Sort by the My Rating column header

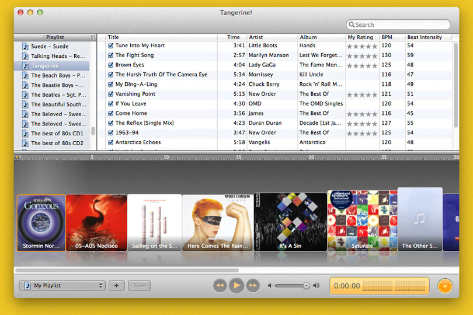[363, 37]
